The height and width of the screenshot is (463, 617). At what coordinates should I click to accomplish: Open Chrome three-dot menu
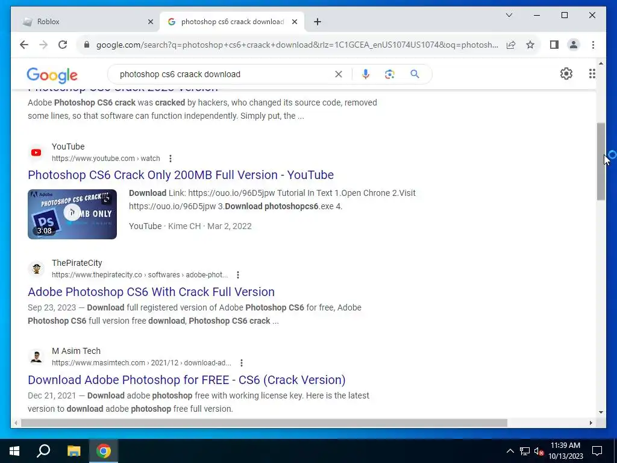pyautogui.click(x=593, y=45)
